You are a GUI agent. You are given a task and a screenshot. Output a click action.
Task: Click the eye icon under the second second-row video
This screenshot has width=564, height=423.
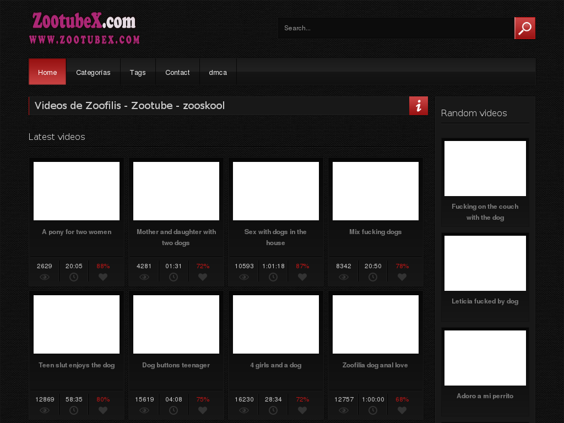pos(144,410)
